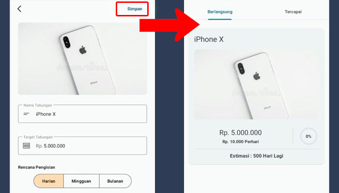Click the Nama Tabungan field with iPhone X

[x=82, y=114]
